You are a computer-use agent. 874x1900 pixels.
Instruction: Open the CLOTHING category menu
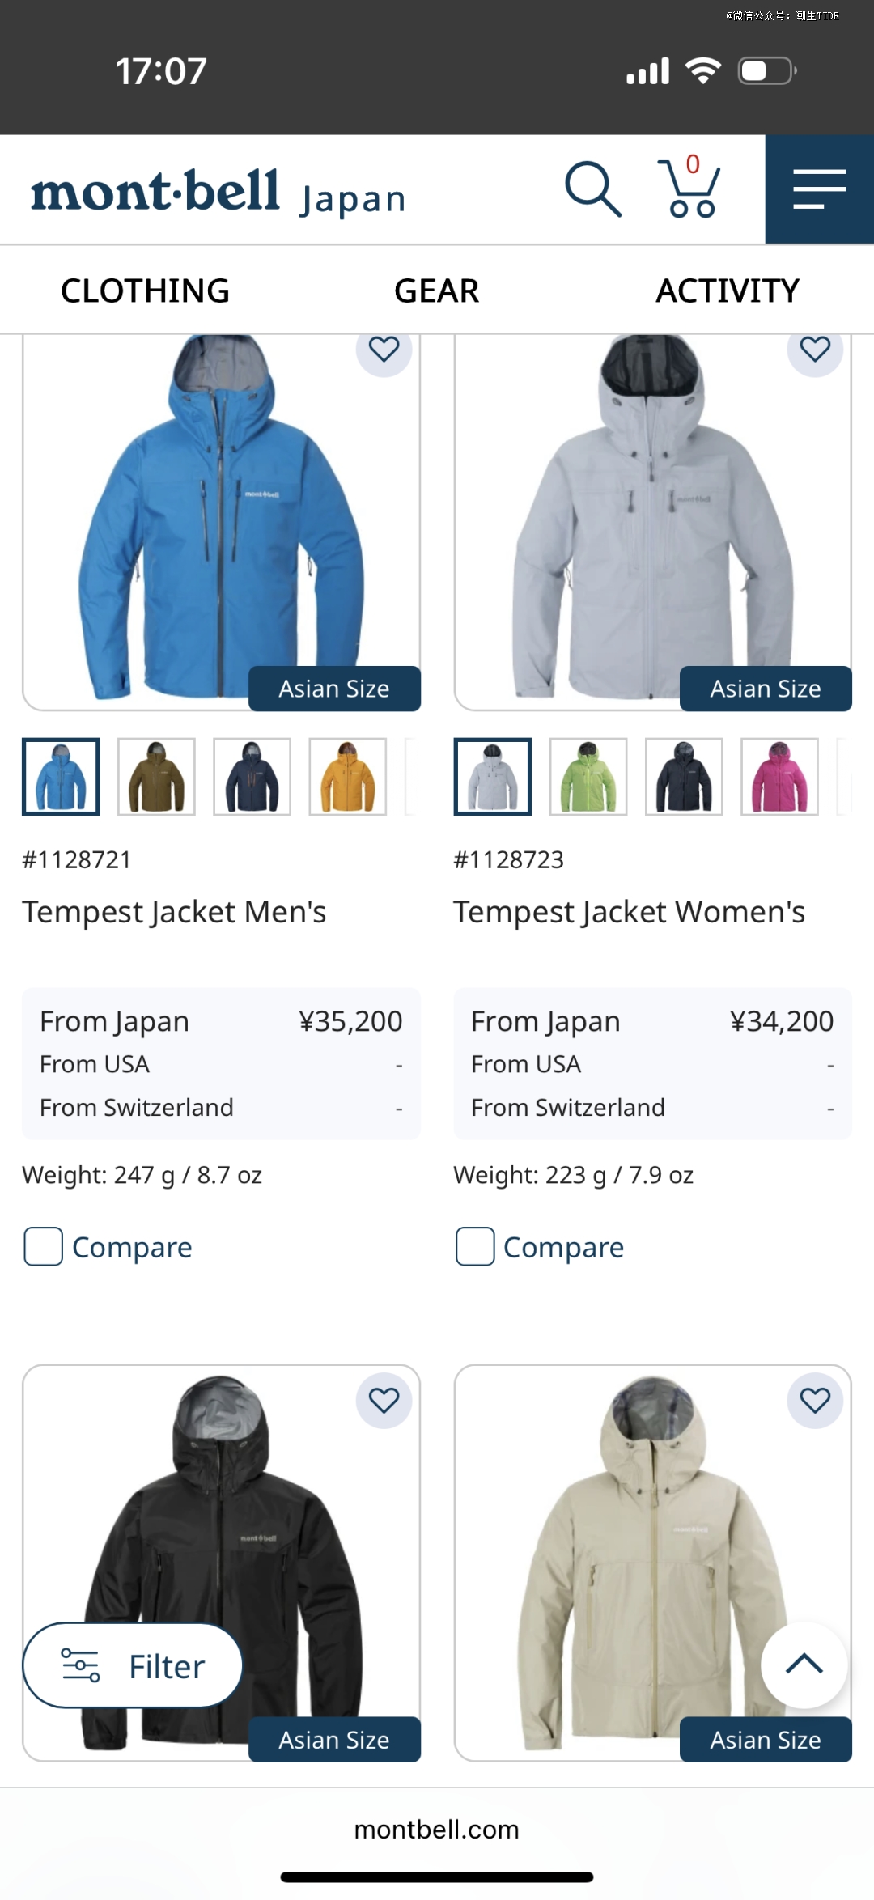(x=146, y=291)
